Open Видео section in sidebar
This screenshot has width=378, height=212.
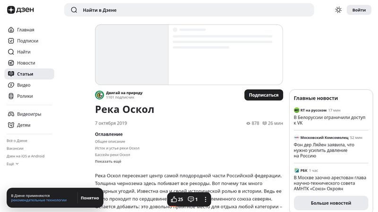click(x=24, y=85)
